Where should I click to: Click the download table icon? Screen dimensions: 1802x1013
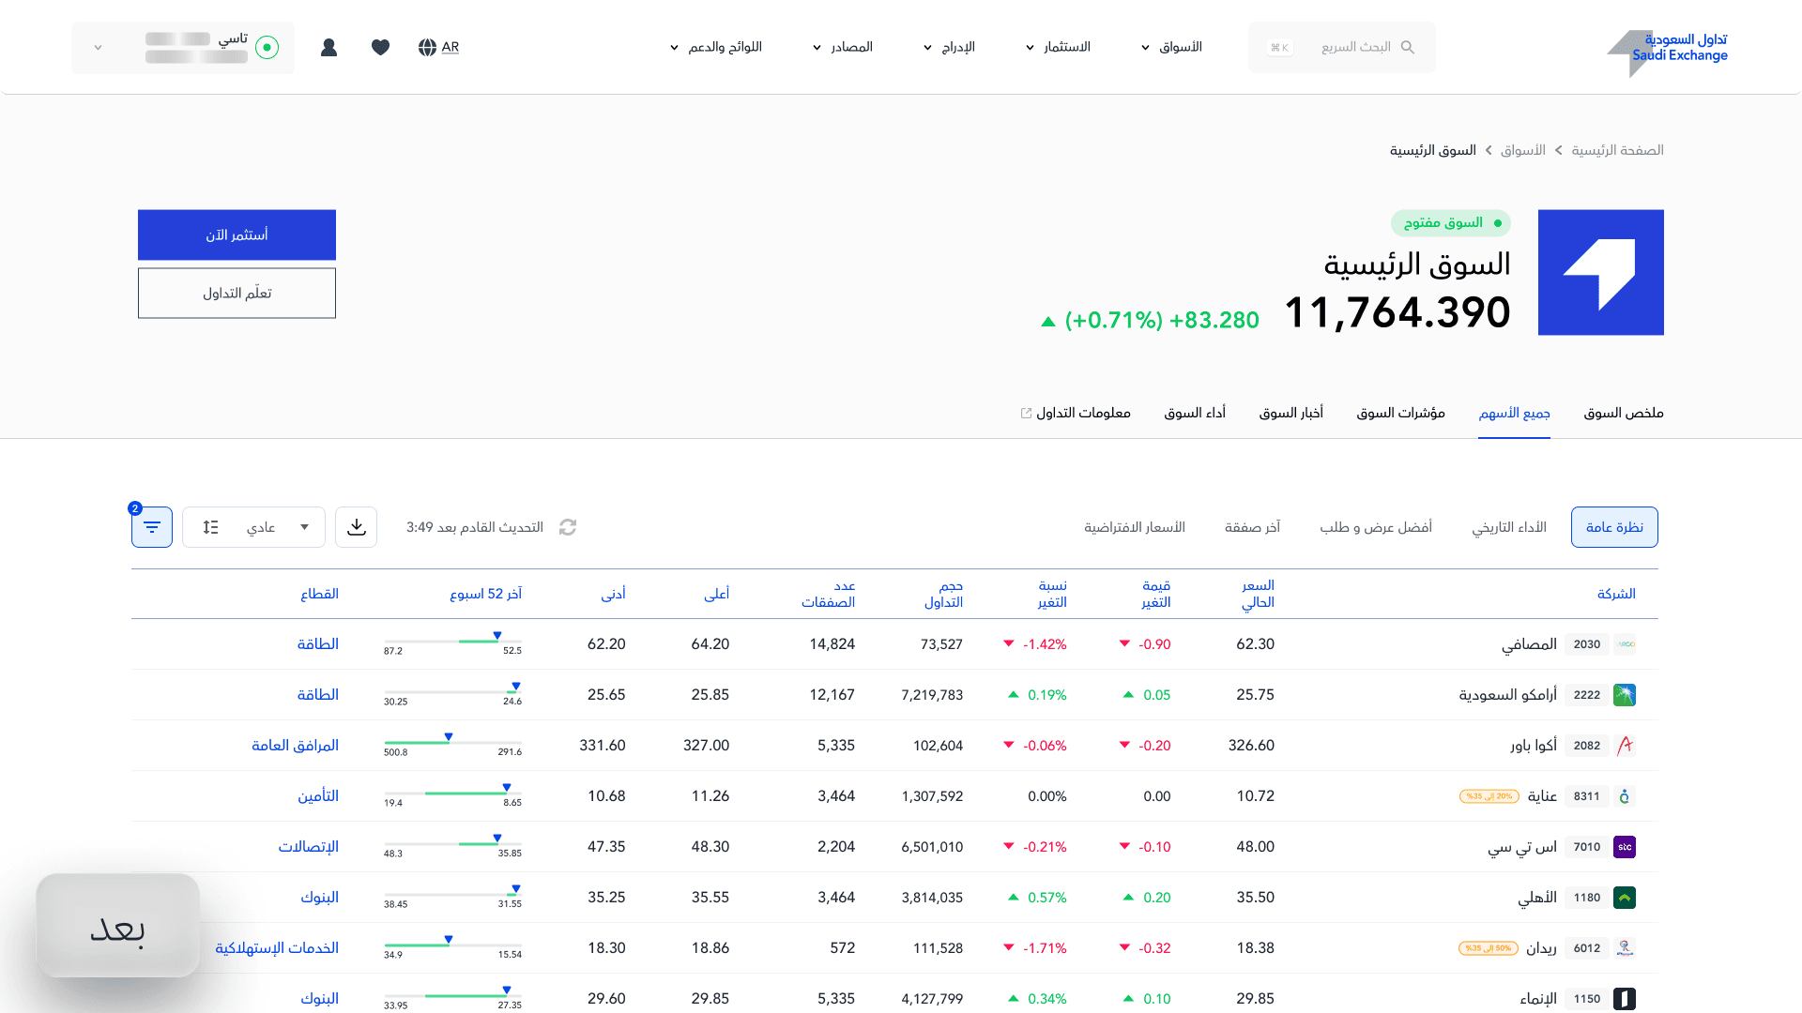click(x=357, y=527)
